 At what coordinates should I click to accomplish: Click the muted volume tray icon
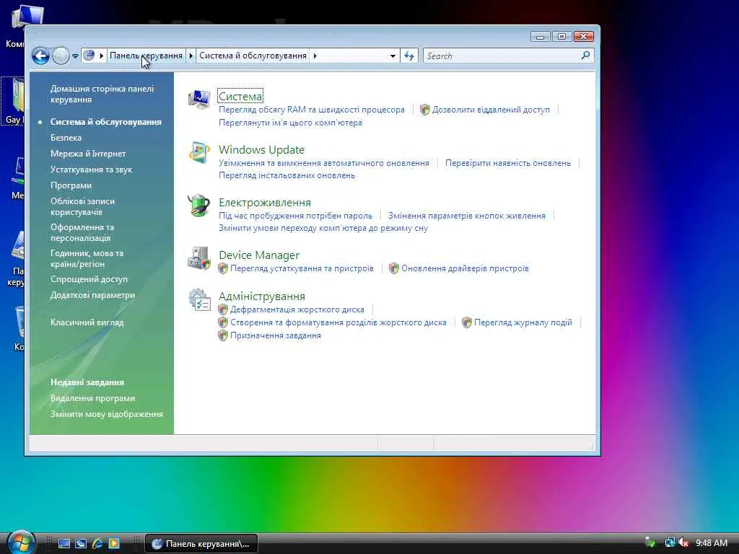[683, 542]
